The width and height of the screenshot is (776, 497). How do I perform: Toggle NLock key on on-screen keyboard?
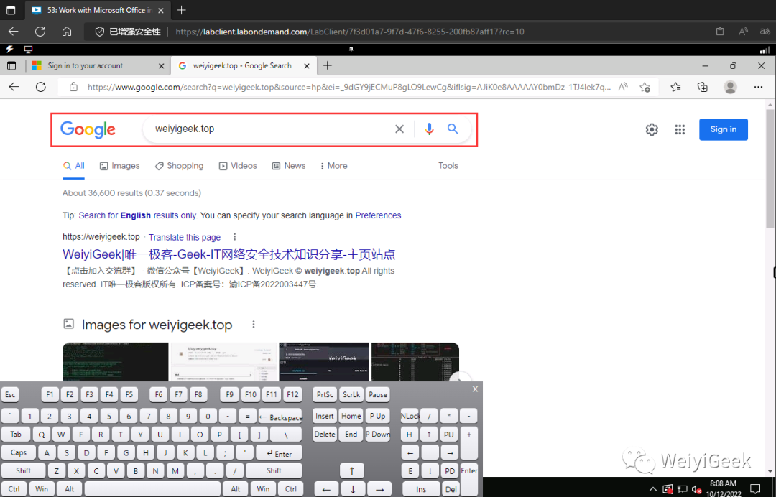pyautogui.click(x=410, y=416)
